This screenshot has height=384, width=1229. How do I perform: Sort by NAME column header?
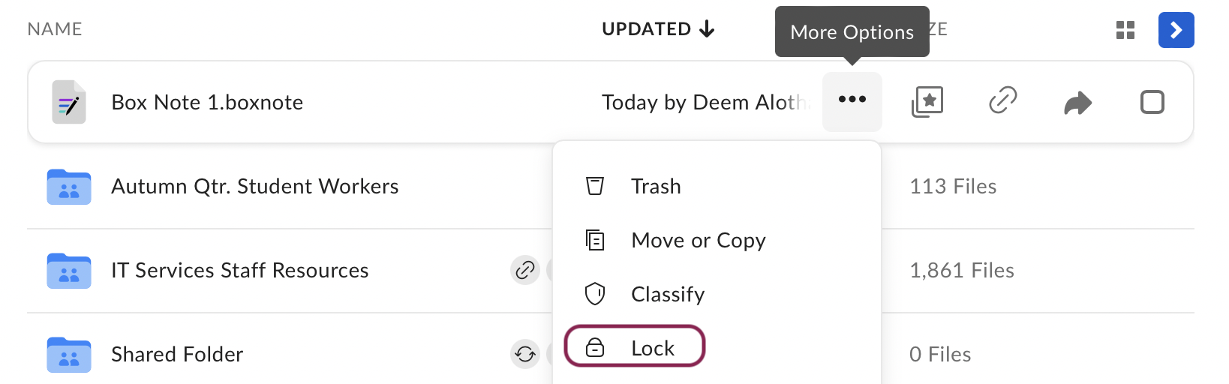(55, 29)
